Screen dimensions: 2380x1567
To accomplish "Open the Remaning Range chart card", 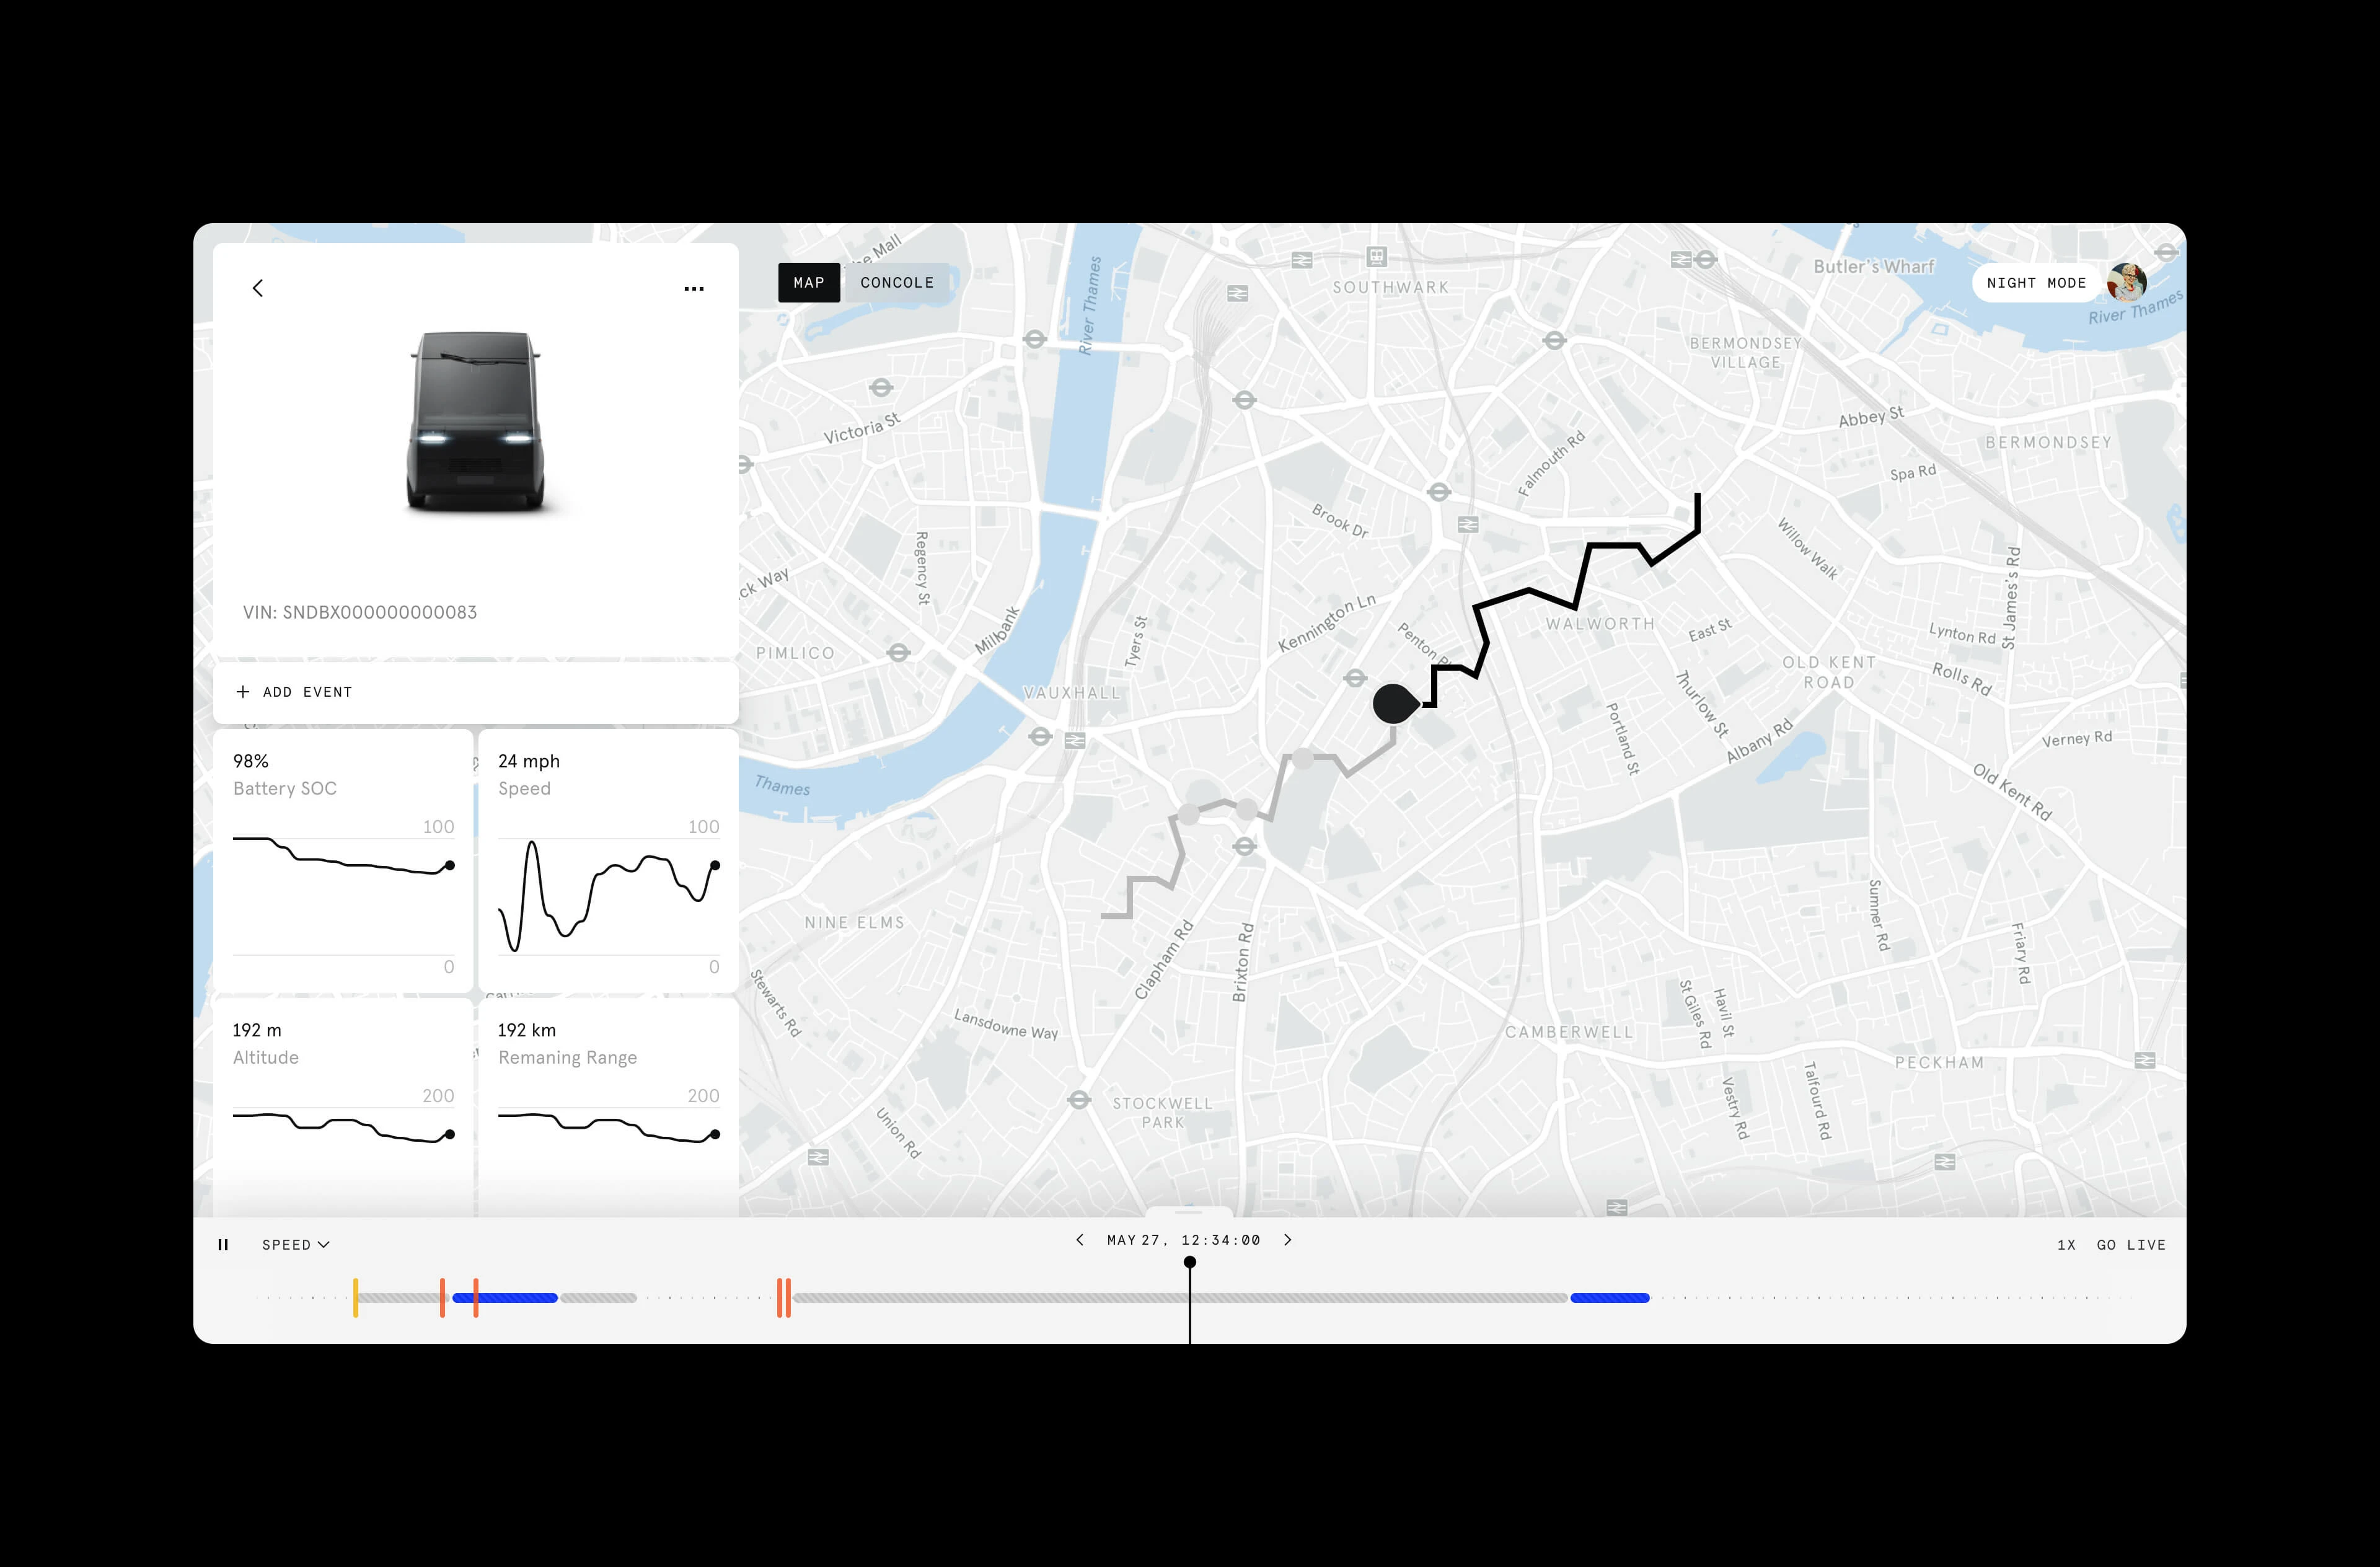I will tap(608, 1107).
